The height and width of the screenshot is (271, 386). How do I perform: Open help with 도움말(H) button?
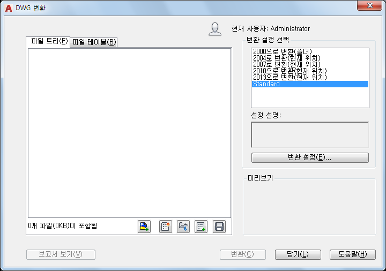pos(353,254)
